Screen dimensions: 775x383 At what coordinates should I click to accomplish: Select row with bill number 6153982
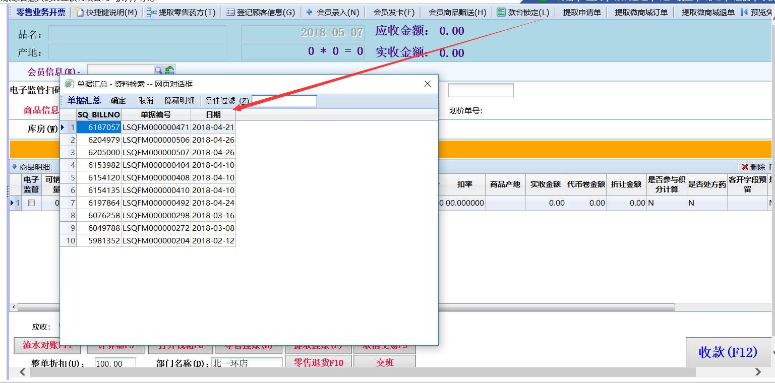[x=148, y=165]
